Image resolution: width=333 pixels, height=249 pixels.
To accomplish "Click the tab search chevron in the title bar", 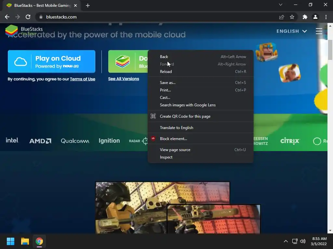I will click(281, 5).
